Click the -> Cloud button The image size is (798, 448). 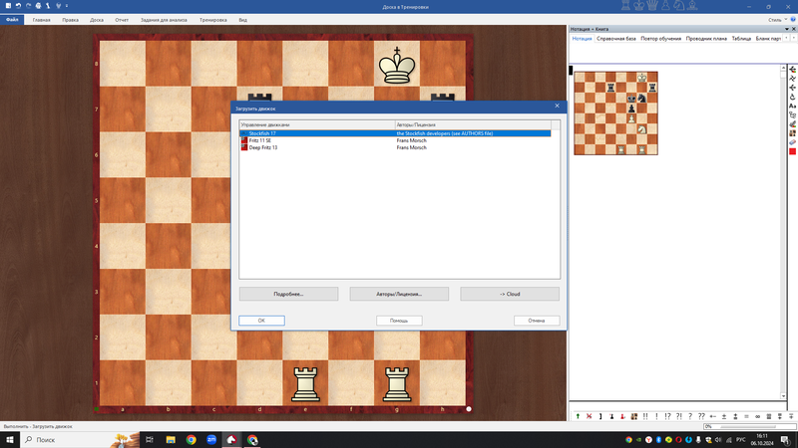coord(510,295)
